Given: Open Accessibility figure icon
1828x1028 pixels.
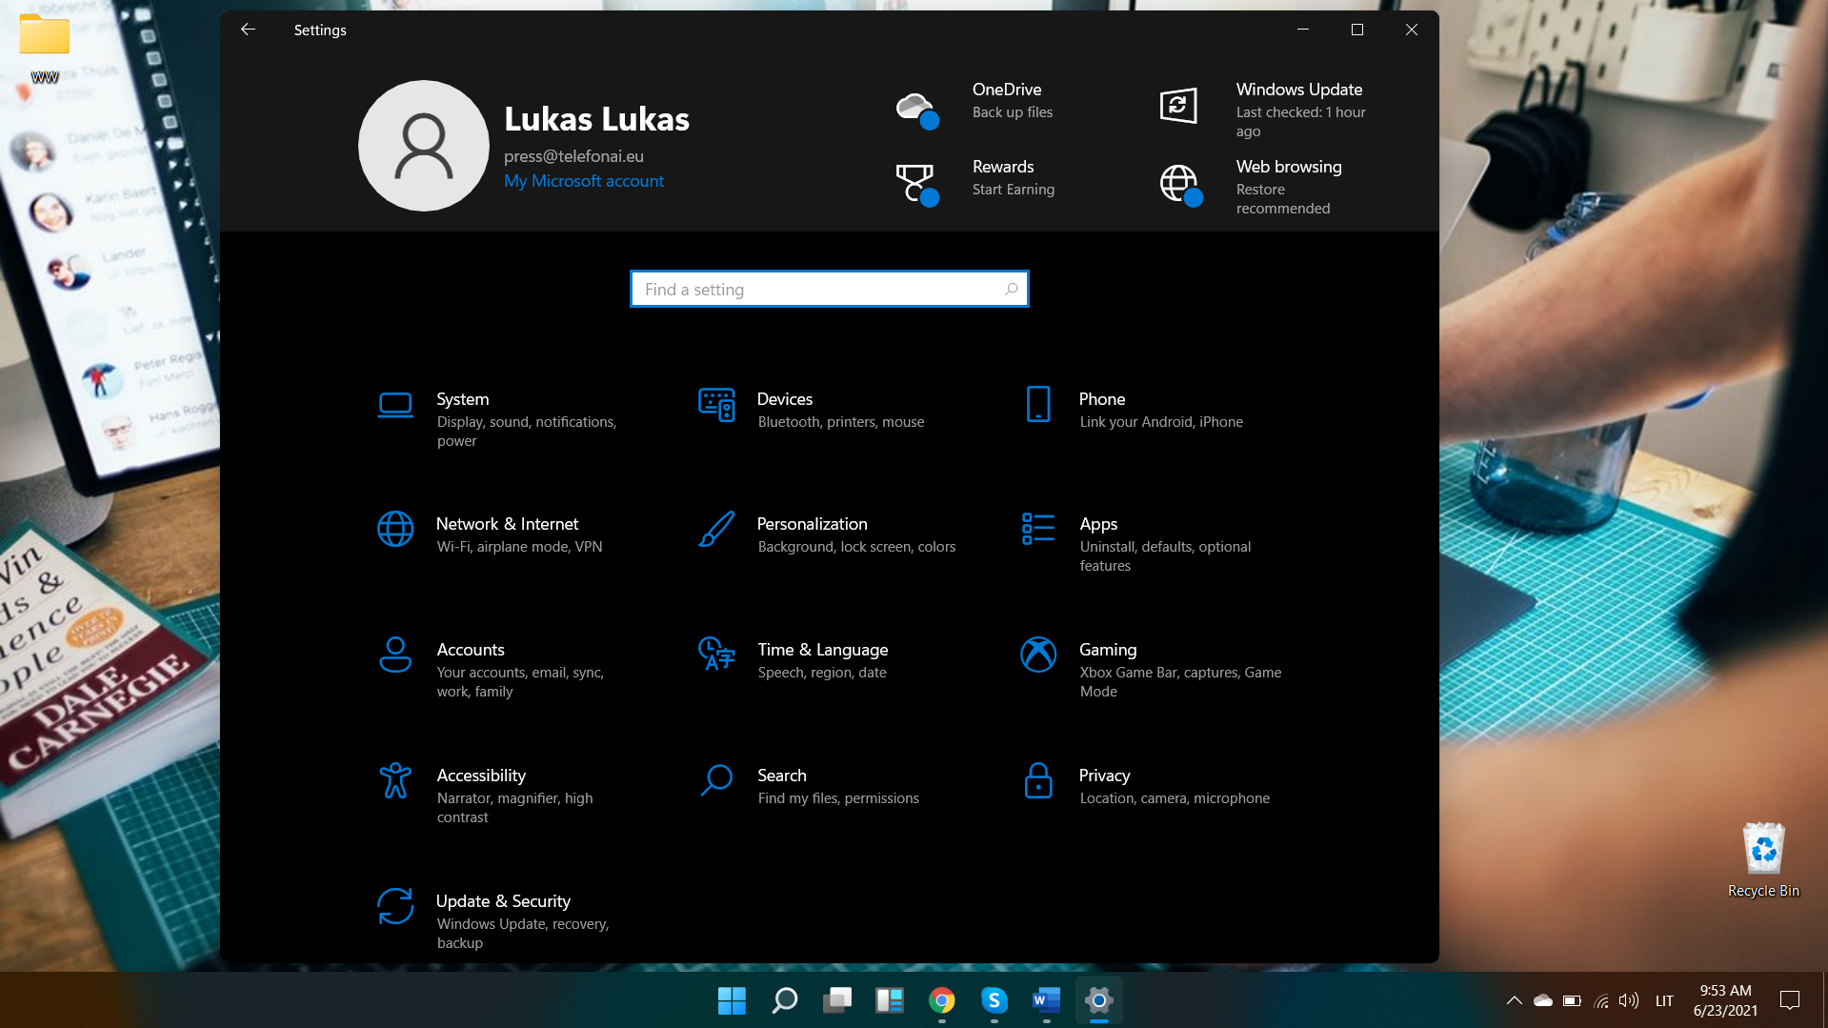Looking at the screenshot, I should [x=395, y=780].
